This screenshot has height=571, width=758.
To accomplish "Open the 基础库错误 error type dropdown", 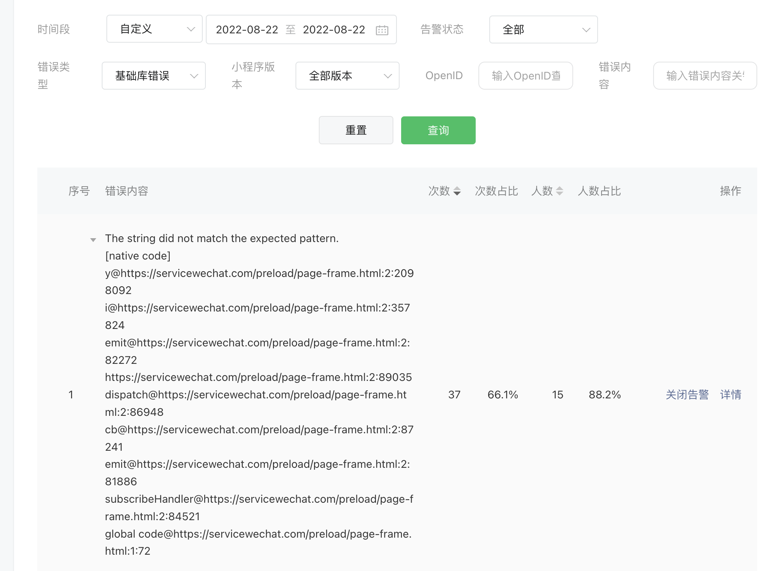I will (x=154, y=76).
